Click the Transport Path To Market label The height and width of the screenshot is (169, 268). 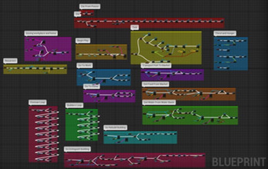click(x=156, y=65)
